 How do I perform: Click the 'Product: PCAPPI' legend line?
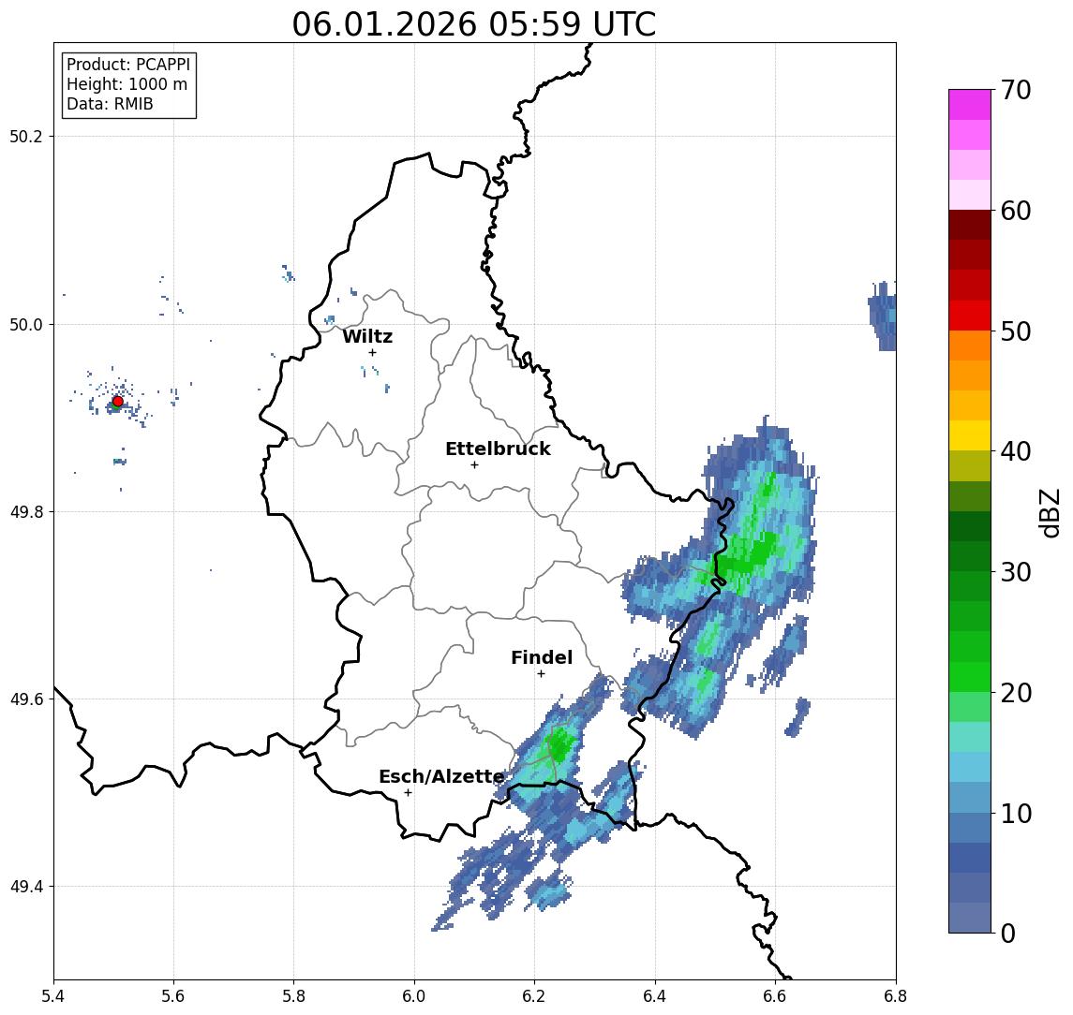click(128, 65)
